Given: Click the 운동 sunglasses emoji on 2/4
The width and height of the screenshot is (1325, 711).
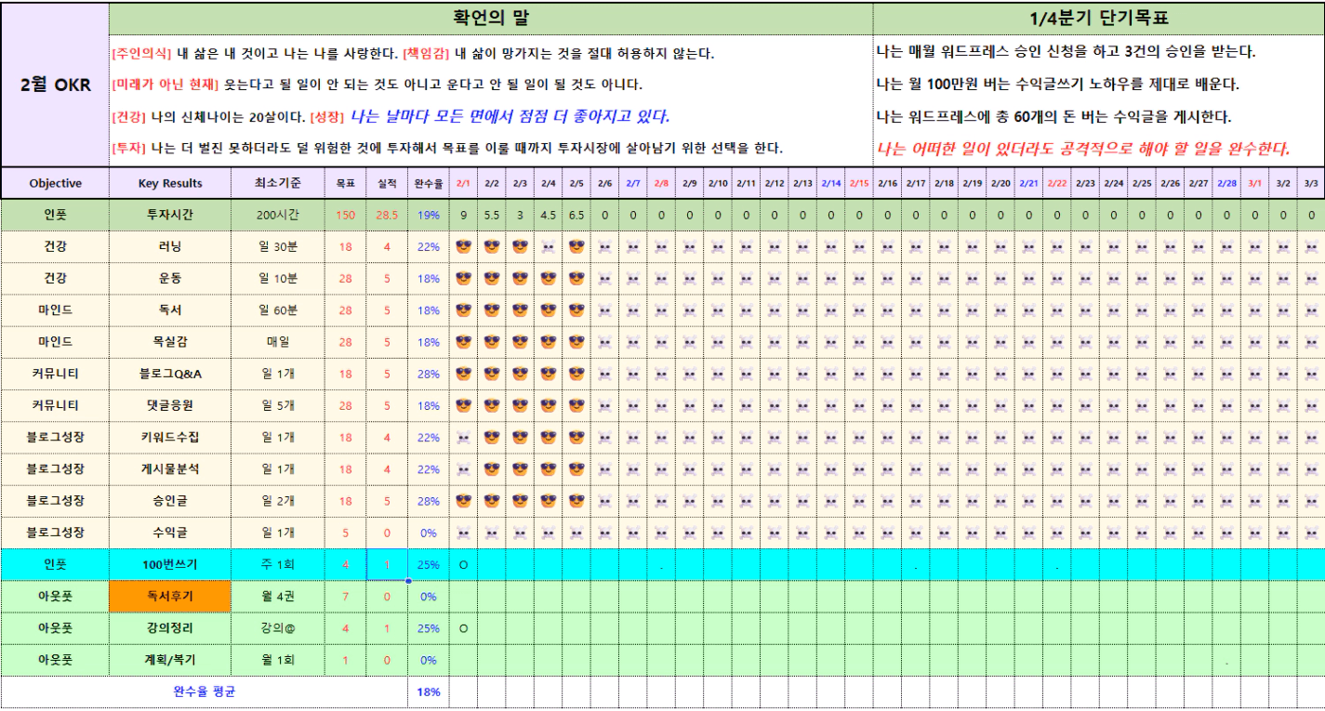Looking at the screenshot, I should pos(549,279).
